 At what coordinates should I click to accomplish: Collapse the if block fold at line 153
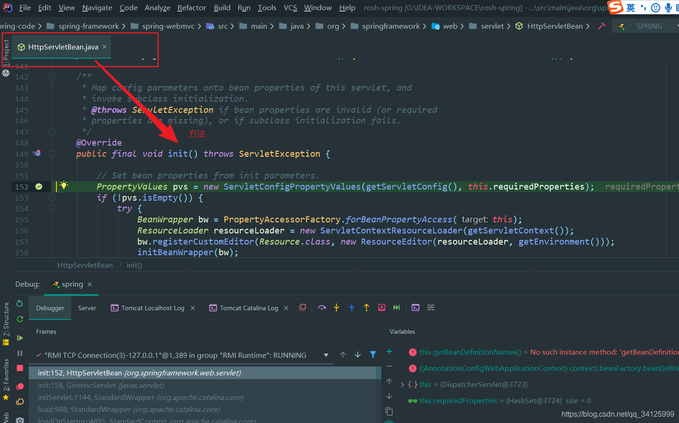[52, 198]
